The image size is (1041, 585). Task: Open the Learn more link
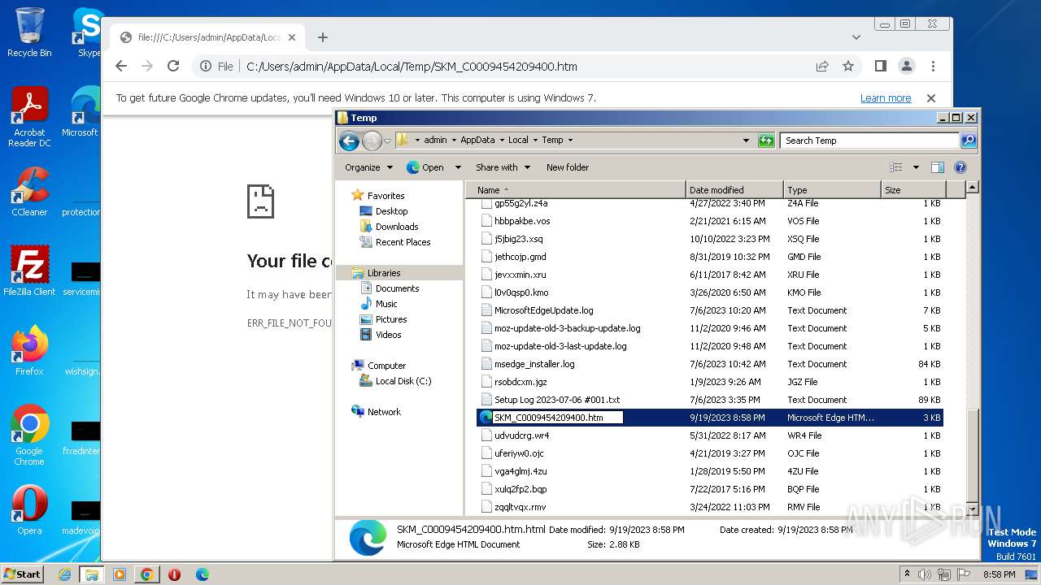click(x=886, y=97)
